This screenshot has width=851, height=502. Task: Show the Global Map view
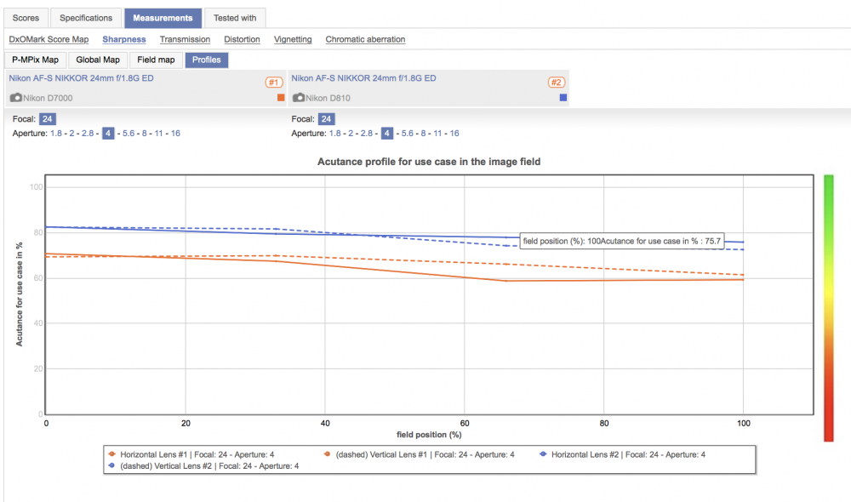click(98, 60)
